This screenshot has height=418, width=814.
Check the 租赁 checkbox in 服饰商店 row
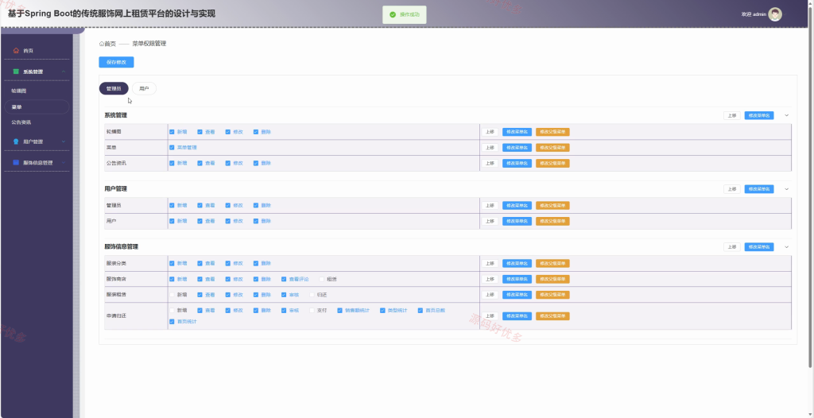(322, 280)
